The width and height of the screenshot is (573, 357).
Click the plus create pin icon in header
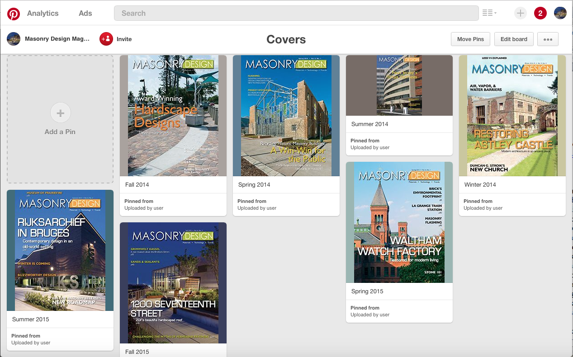coord(521,13)
